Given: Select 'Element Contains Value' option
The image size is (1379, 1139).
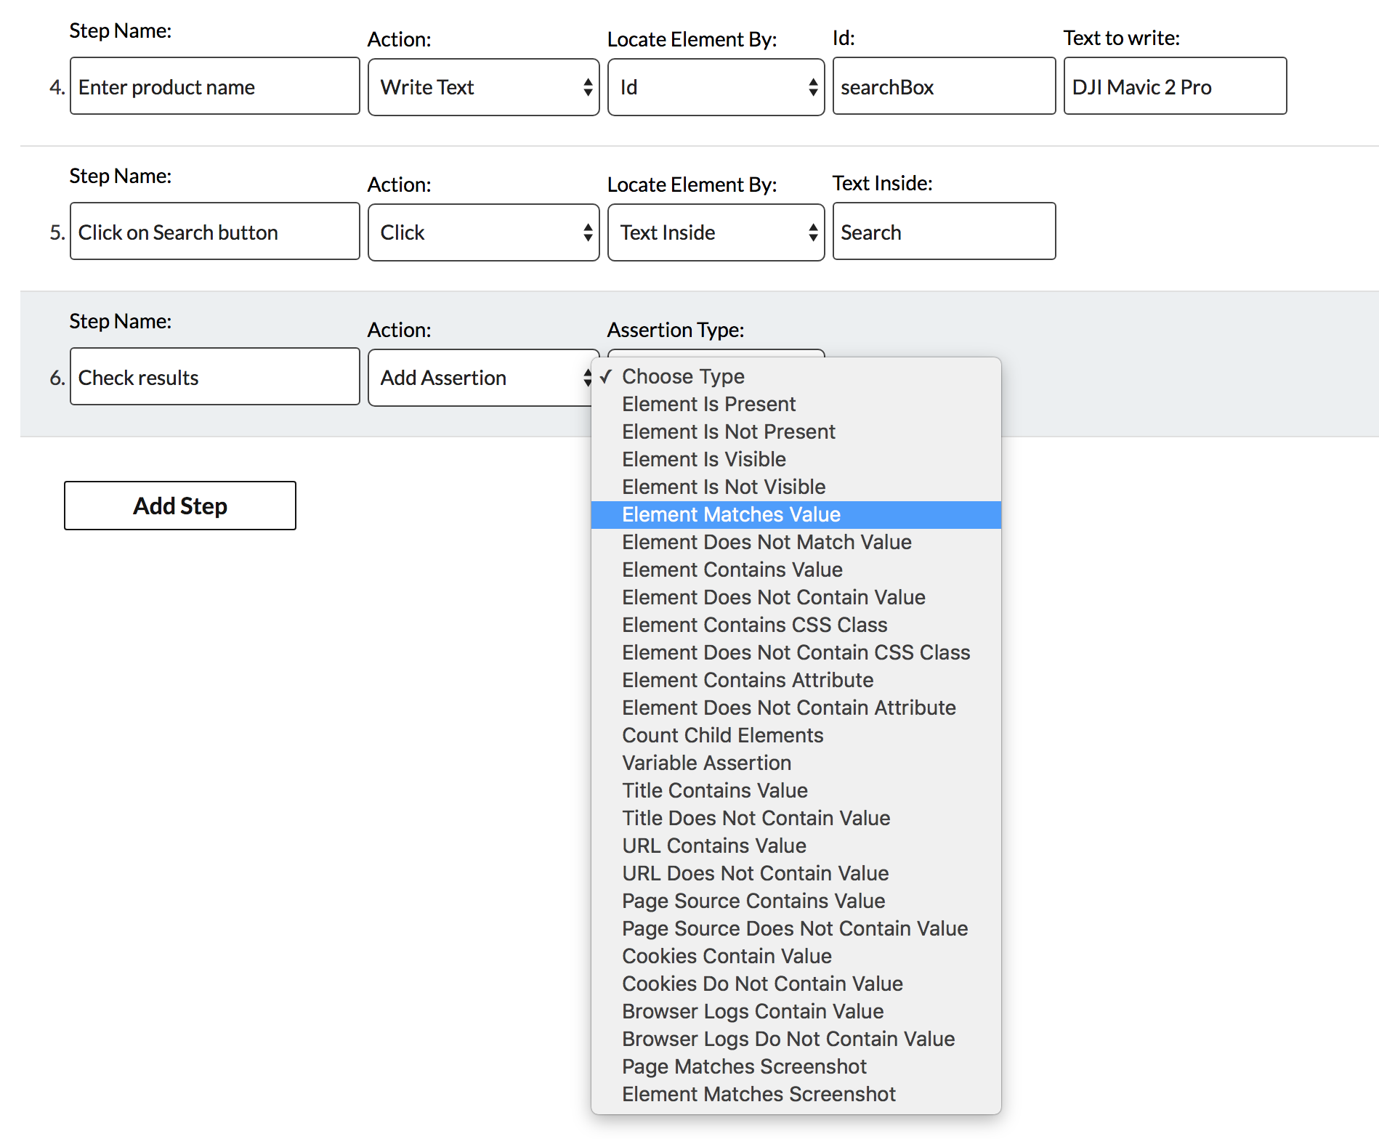Looking at the screenshot, I should click(x=796, y=569).
